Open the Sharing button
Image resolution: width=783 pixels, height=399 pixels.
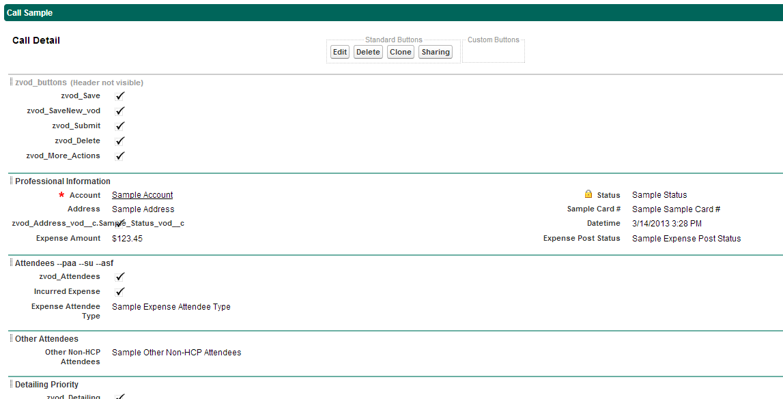point(436,52)
